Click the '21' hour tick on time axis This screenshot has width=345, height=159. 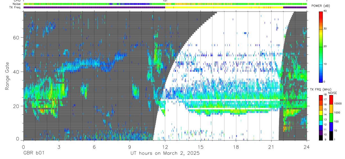click(x=271, y=147)
